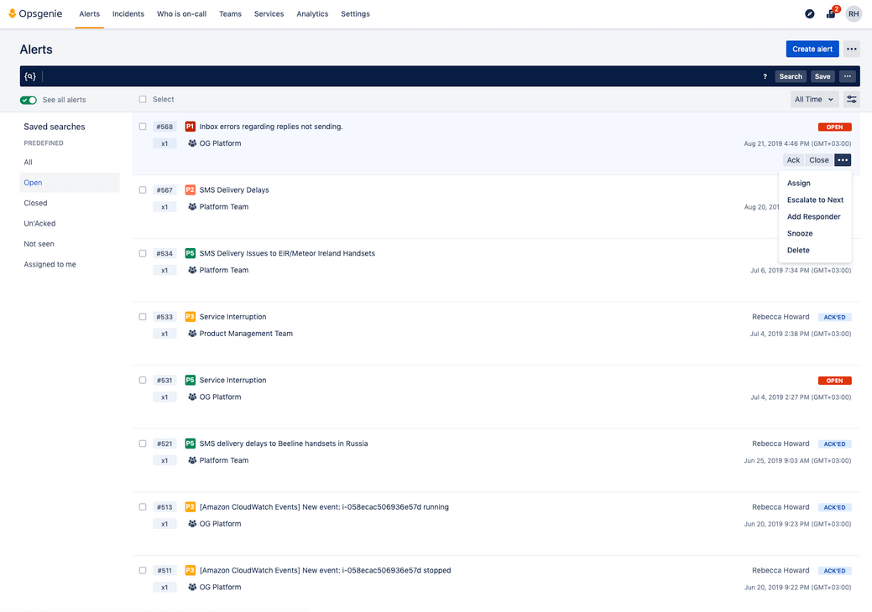The height and width of the screenshot is (612, 872).
Task: Open the compass explore icon in header
Action: (x=809, y=14)
